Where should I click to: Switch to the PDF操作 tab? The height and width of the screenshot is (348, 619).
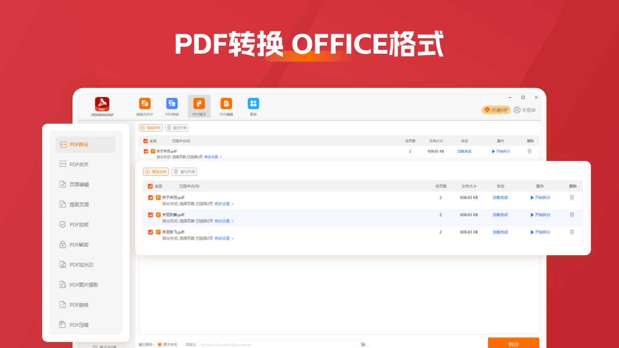(199, 106)
